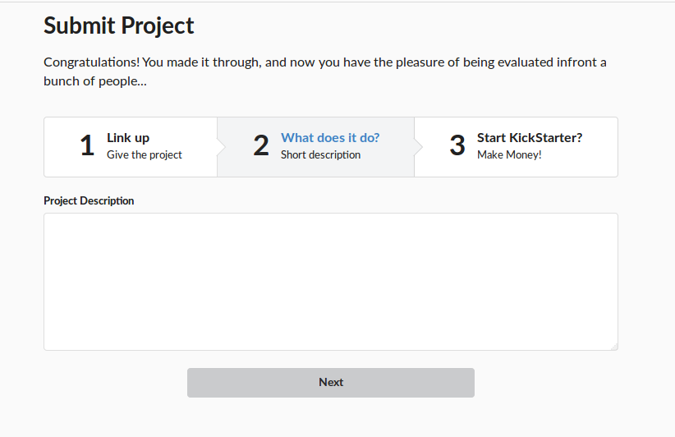Viewport: 675px width, 437px height.
Task: Click the large step number 3
Action: pyautogui.click(x=457, y=146)
